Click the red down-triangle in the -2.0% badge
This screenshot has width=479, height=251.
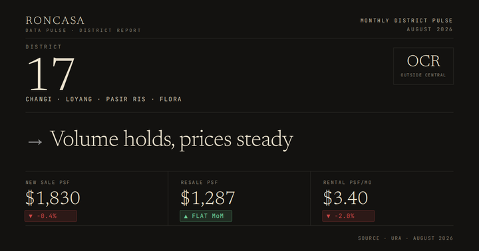coord(329,216)
